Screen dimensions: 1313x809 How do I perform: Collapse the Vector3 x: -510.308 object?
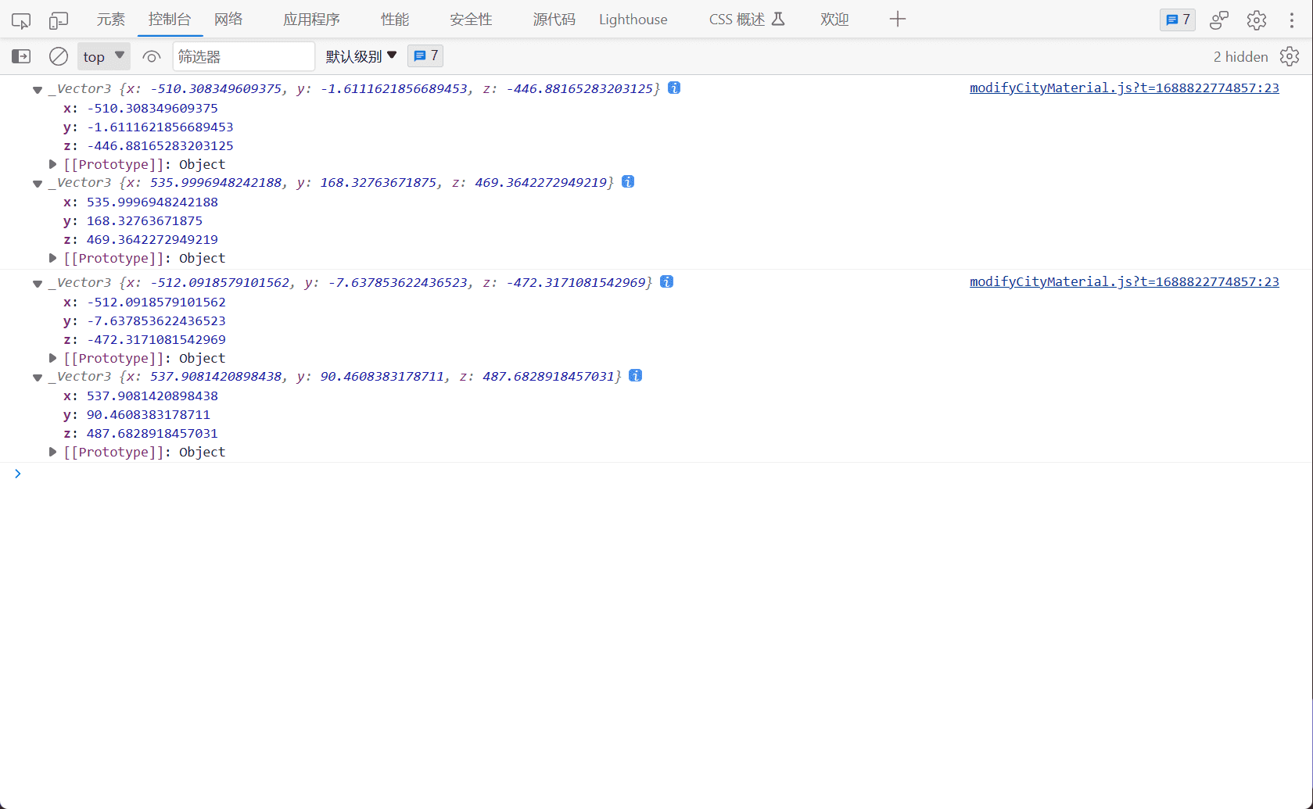click(x=38, y=90)
